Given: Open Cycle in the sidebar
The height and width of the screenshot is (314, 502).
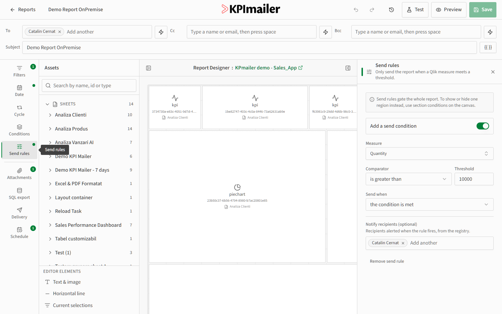Looking at the screenshot, I should tap(20, 111).
